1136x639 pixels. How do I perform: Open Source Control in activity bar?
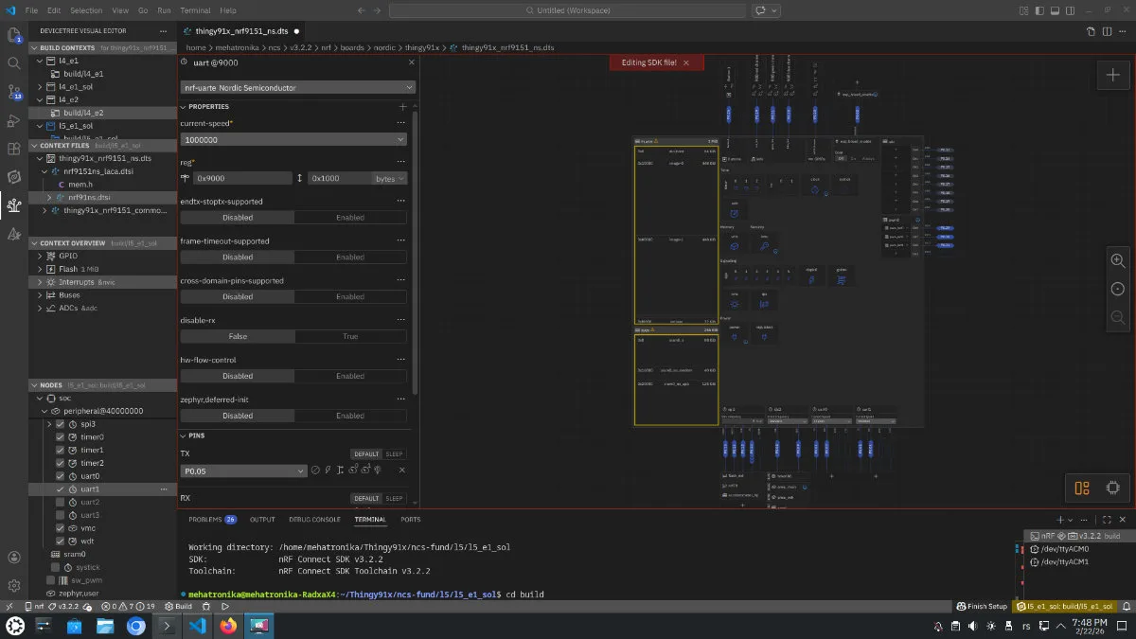click(x=14, y=92)
